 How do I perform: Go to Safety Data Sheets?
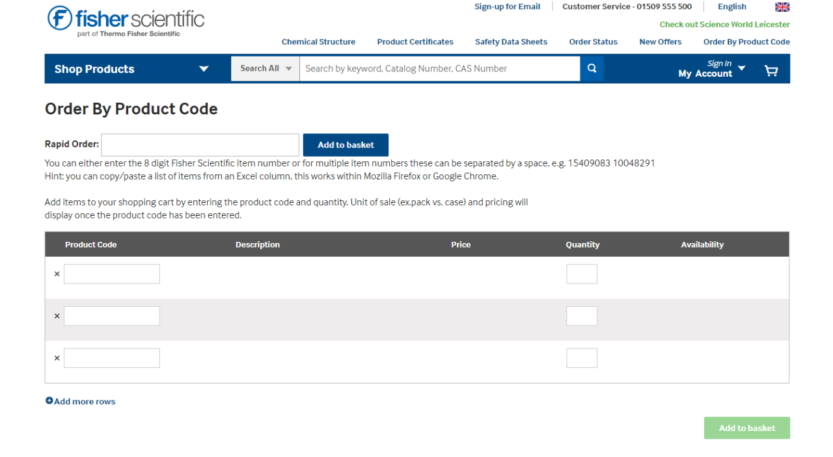(511, 42)
